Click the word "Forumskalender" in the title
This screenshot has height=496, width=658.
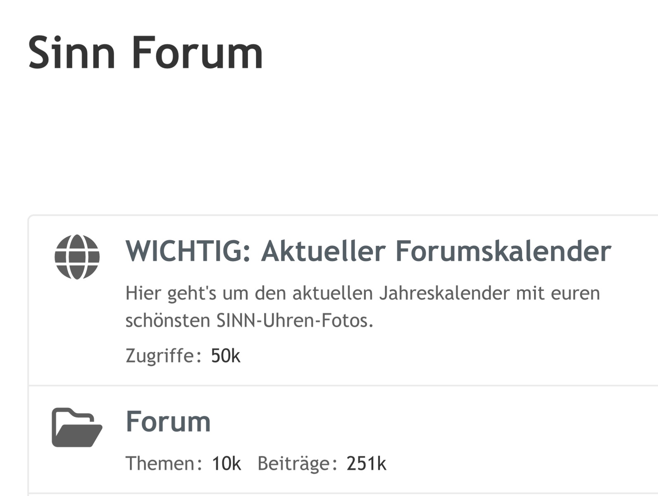[x=503, y=251]
